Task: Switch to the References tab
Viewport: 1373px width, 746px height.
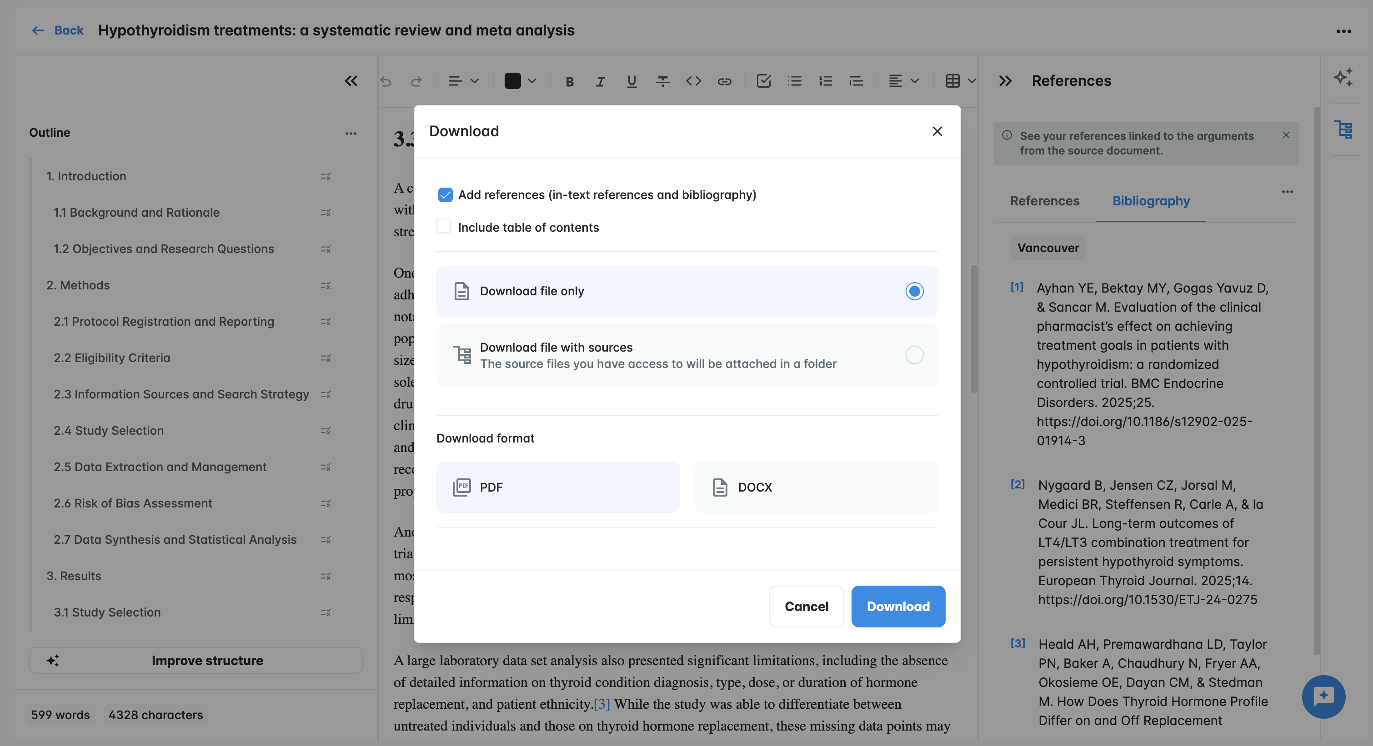Action: [x=1045, y=201]
